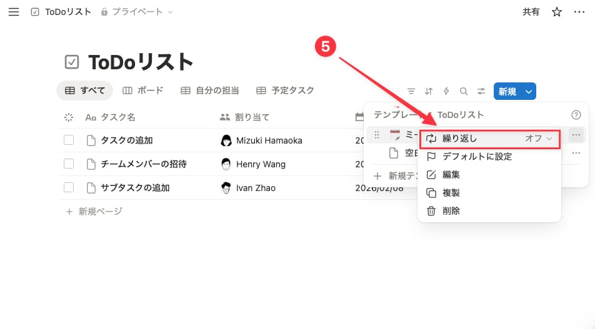The height and width of the screenshot is (329, 595).
Task: Switch to the 予定タスク view tab
Action: [x=286, y=91]
